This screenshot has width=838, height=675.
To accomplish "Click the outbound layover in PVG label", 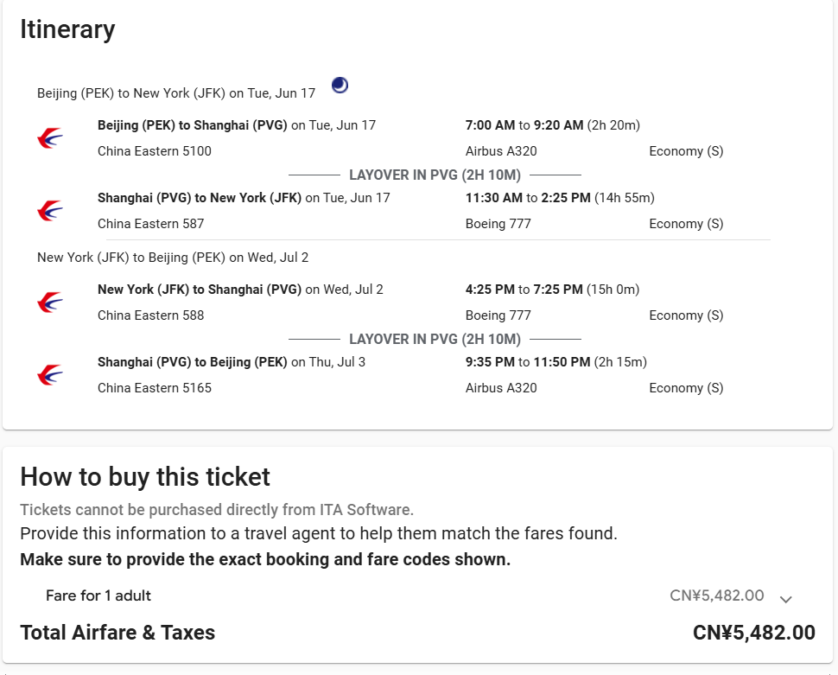I will pyautogui.click(x=435, y=175).
